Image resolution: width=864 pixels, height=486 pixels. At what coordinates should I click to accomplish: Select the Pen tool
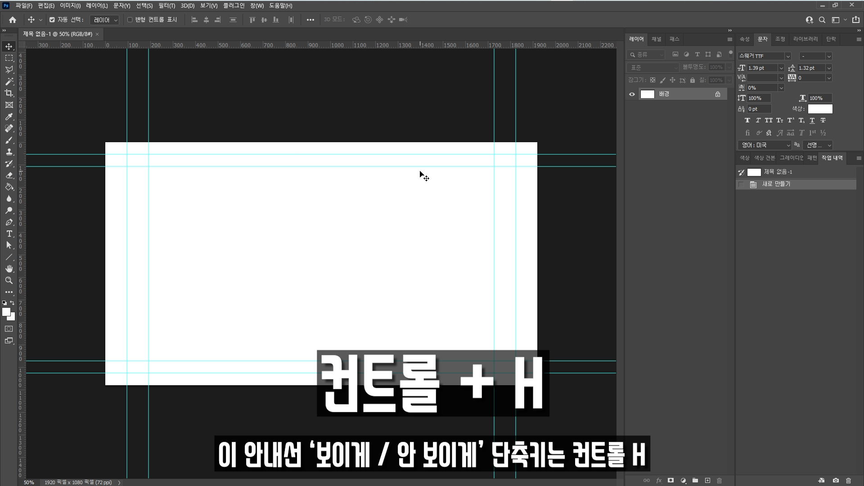9,222
